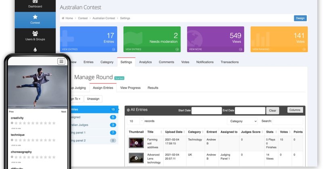Select the Settings tab
Image resolution: width=323 pixels, height=169 pixels.
(126, 62)
